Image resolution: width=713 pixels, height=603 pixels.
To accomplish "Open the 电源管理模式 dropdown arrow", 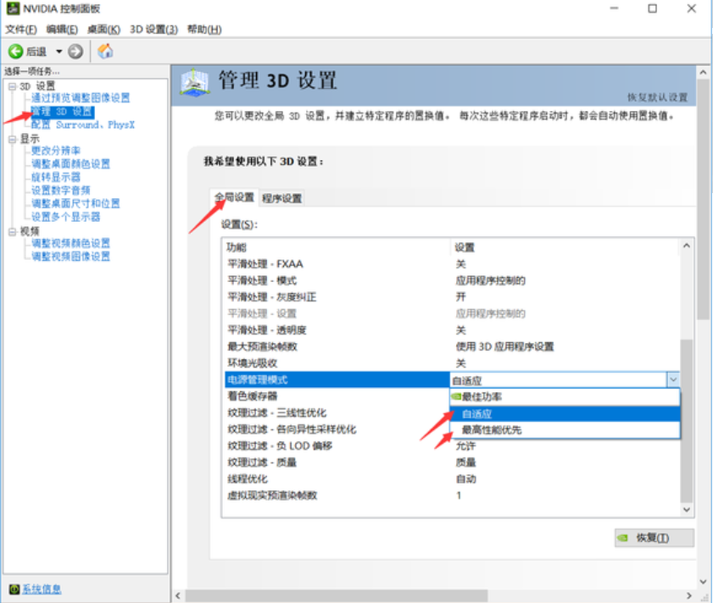I will point(672,380).
